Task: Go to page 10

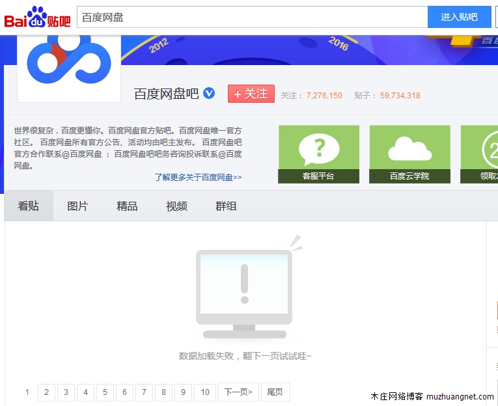Action: pos(205,392)
